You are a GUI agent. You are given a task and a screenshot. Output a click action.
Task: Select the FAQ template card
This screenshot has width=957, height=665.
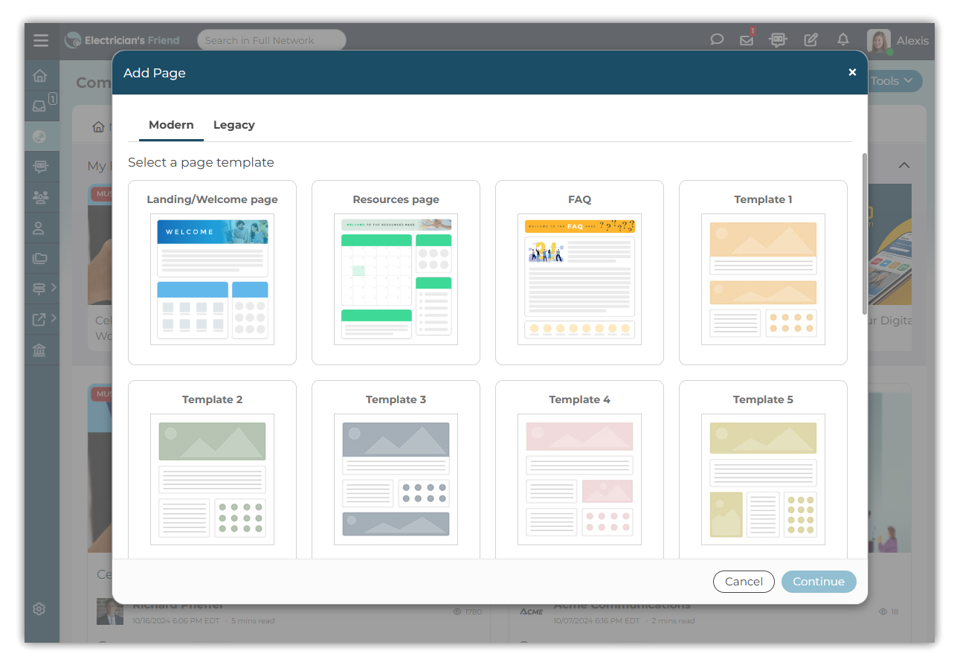click(x=579, y=272)
